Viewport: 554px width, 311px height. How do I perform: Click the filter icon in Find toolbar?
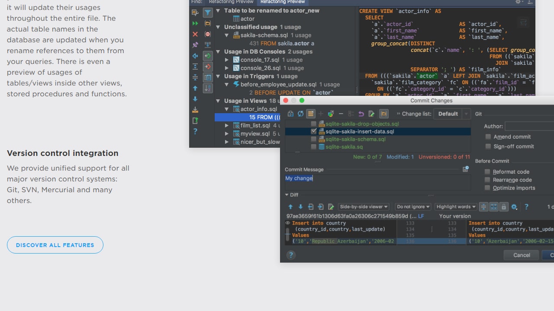point(208,13)
